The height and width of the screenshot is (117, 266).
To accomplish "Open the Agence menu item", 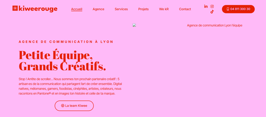I will [98, 9].
